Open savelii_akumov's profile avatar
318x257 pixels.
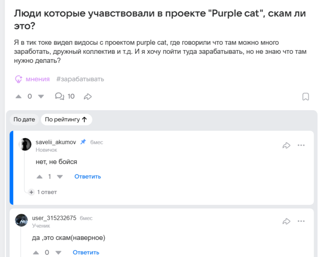pyautogui.click(x=24, y=144)
